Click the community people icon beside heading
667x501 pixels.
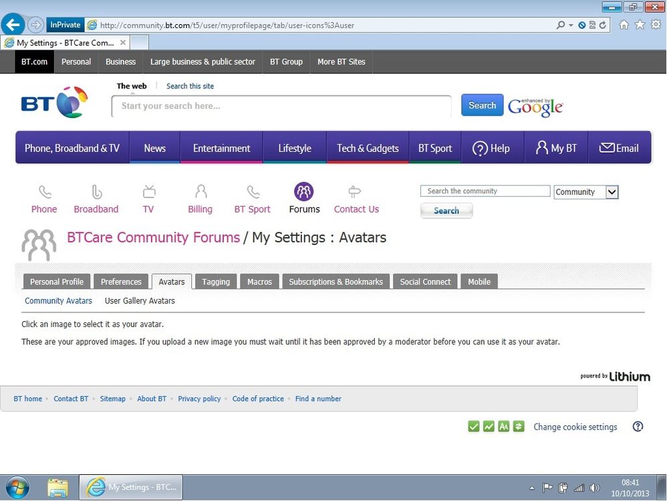coord(39,245)
